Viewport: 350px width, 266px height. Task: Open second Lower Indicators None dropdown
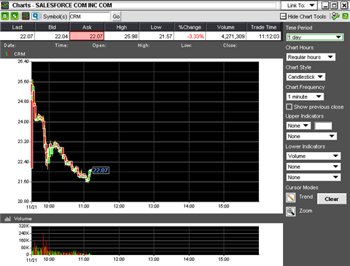click(x=314, y=167)
